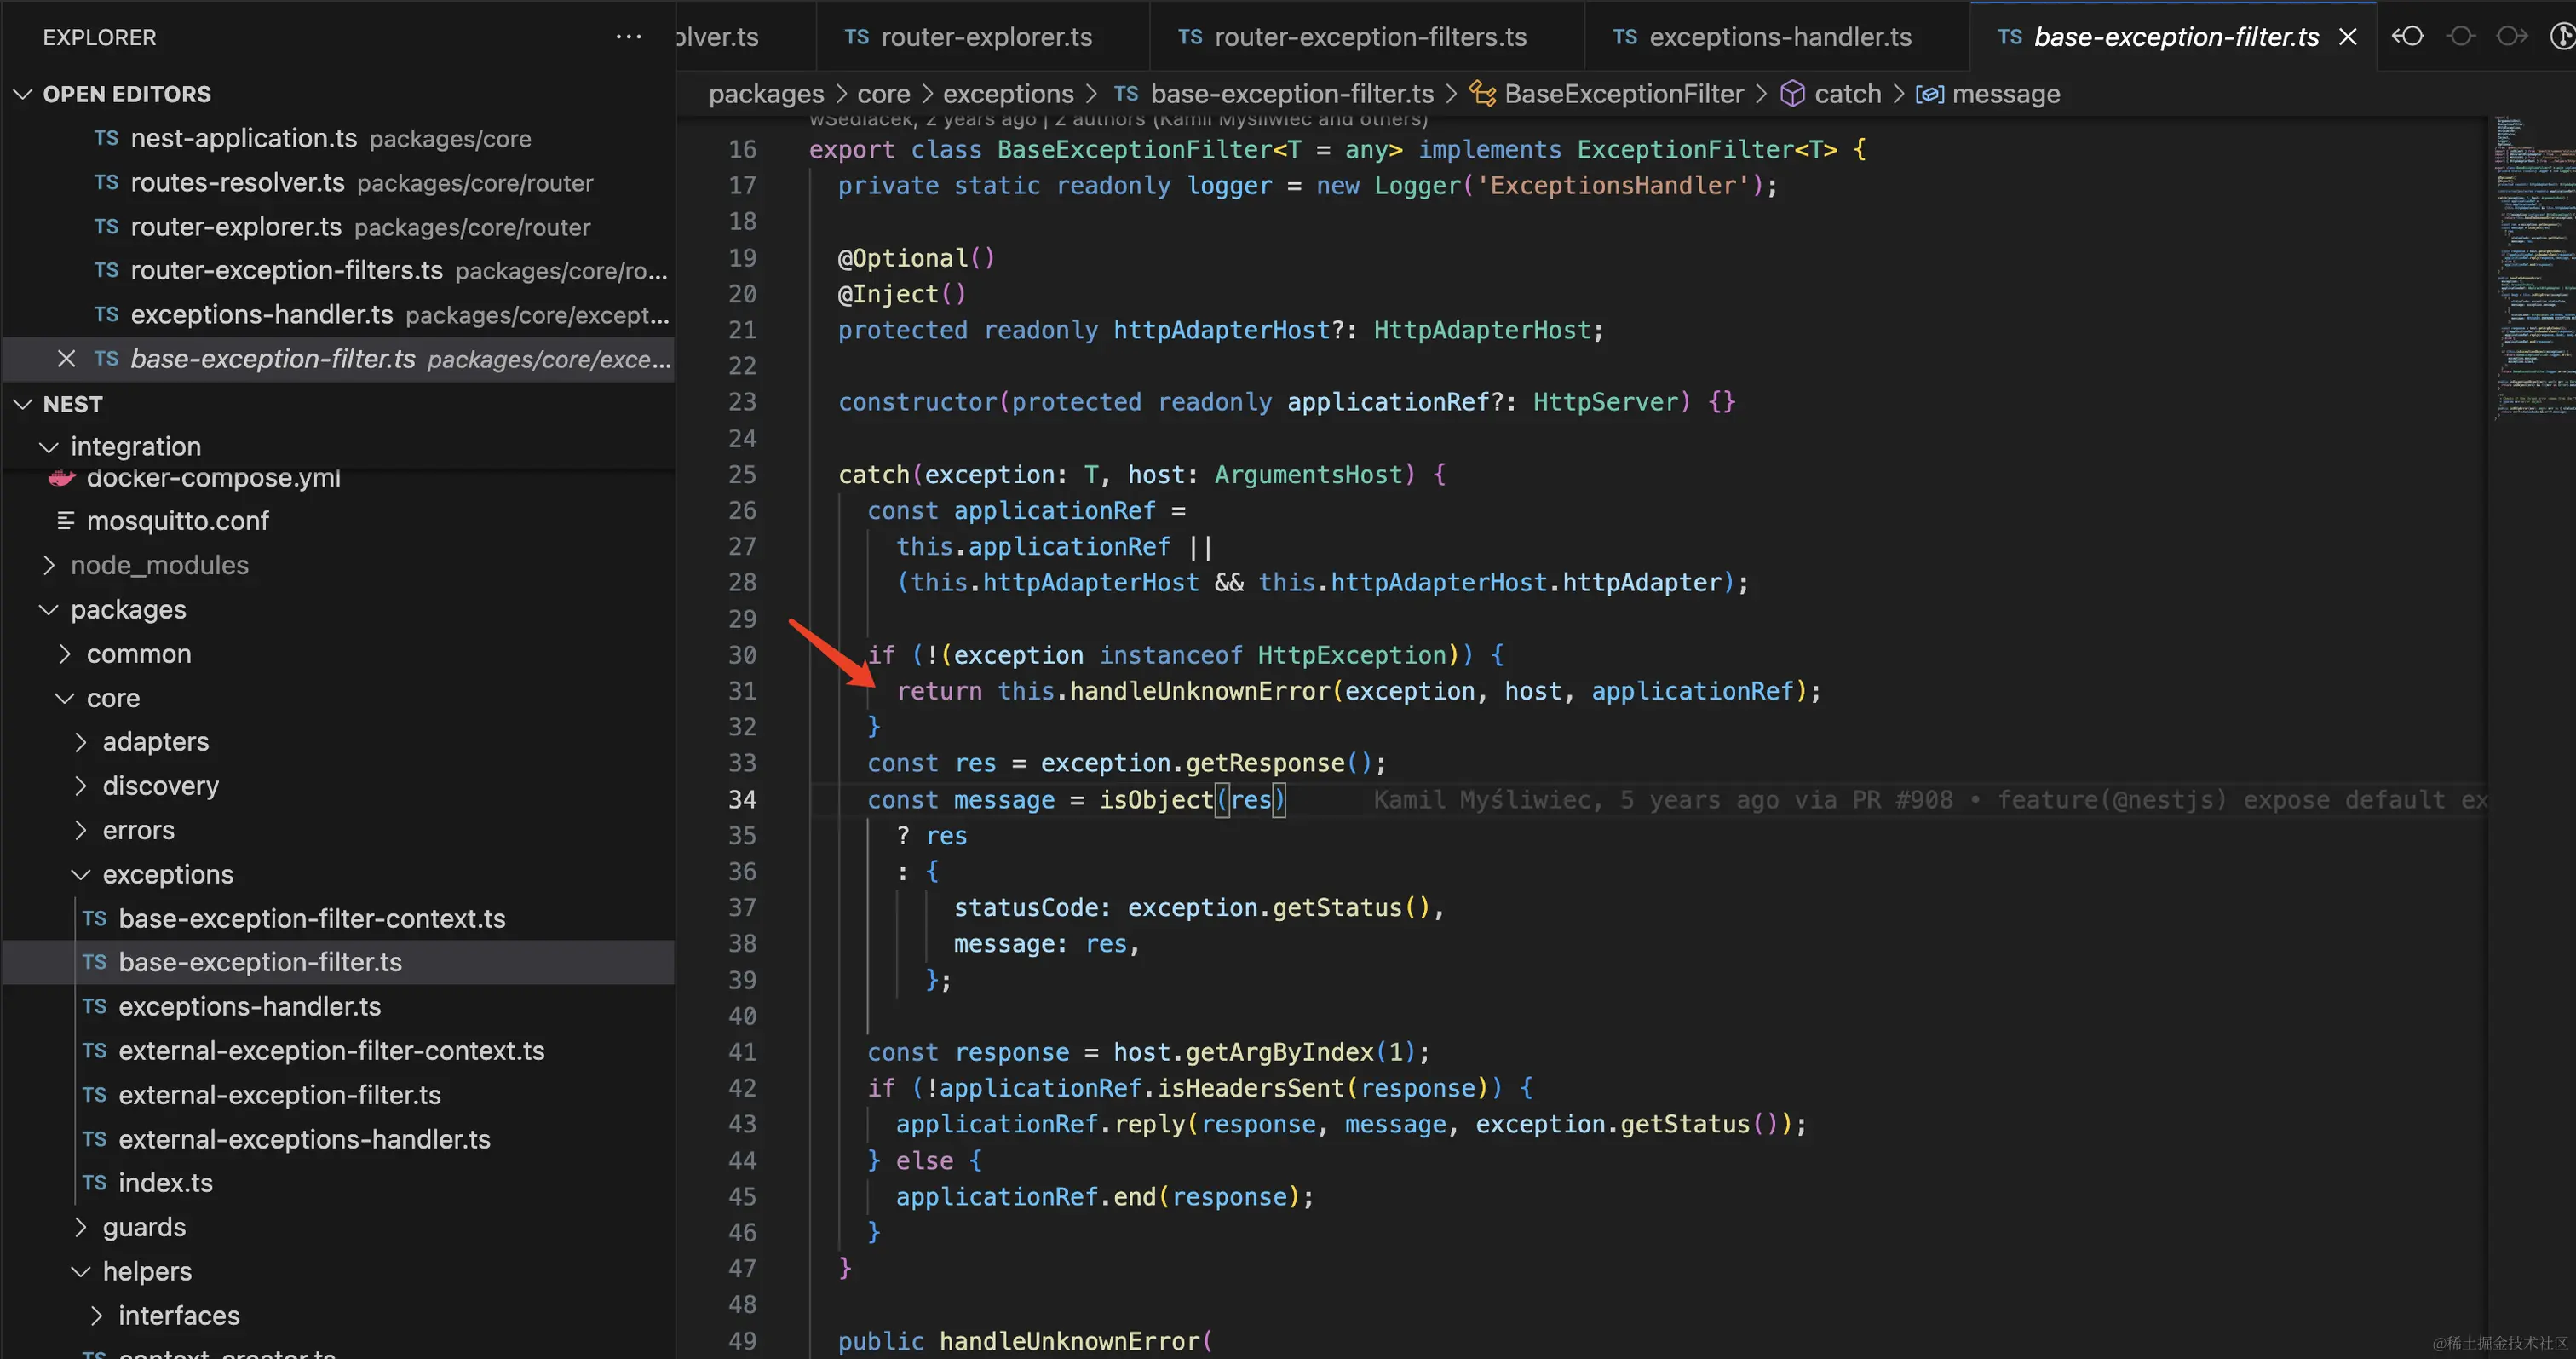This screenshot has width=2576, height=1359.
Task: Expand the guards folder
Action: [x=81, y=1227]
